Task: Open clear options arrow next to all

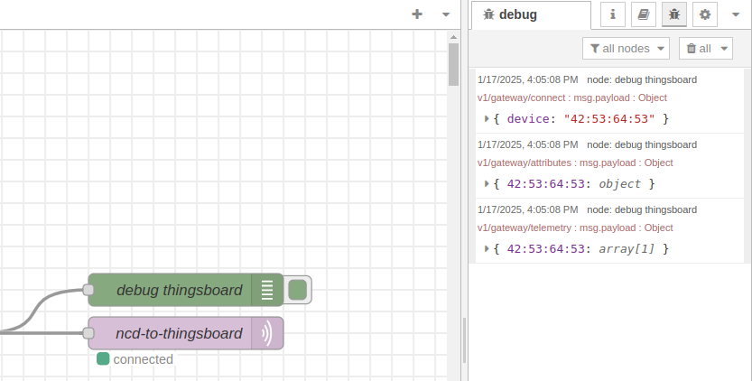Action: pos(724,48)
